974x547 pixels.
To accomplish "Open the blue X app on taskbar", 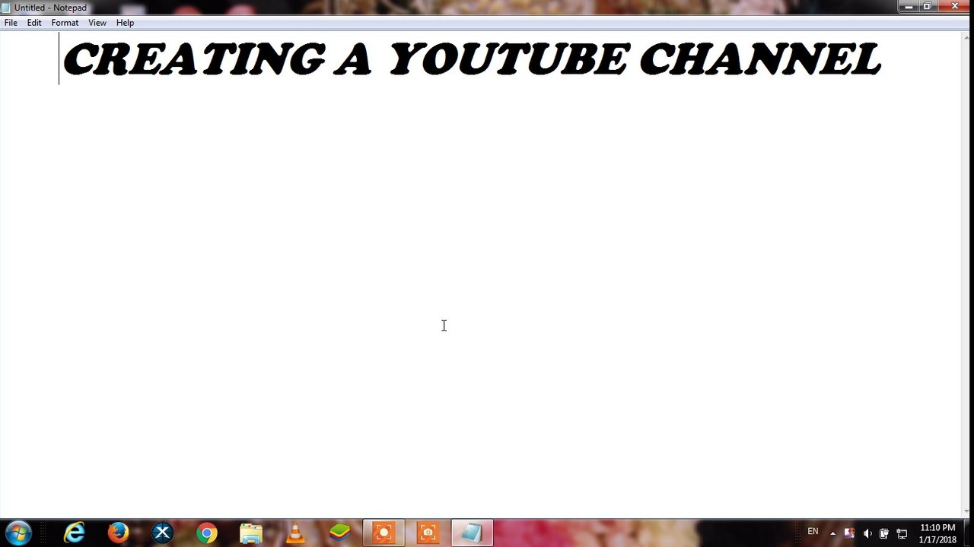I will (162, 533).
